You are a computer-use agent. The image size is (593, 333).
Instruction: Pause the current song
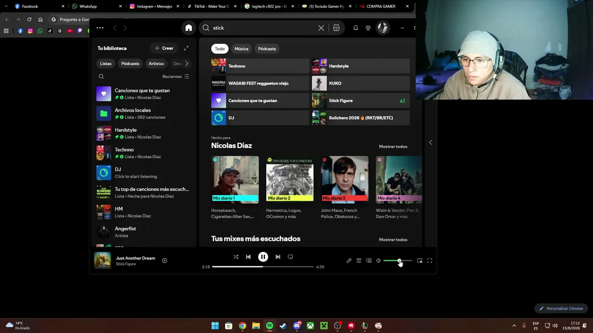[263, 257]
